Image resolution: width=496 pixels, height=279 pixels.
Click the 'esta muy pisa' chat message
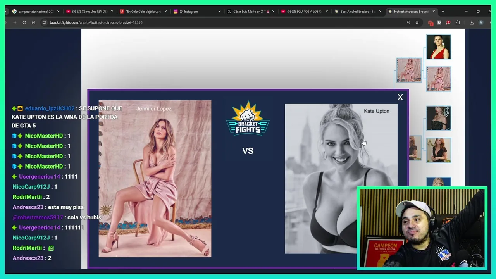pyautogui.click(x=66, y=207)
